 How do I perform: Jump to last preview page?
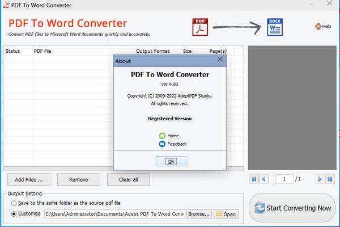[x=330, y=179]
